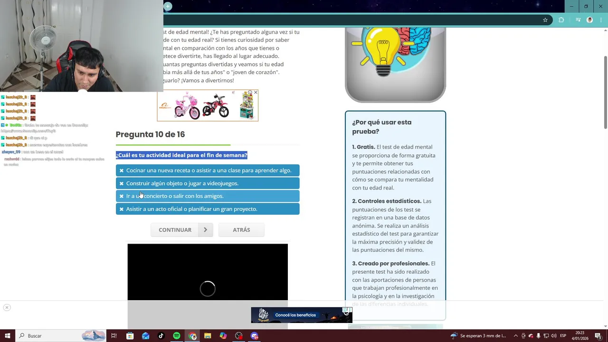Viewport: 608px width, 342px height.
Task: Open Spotify from the taskbar
Action: coord(177,336)
